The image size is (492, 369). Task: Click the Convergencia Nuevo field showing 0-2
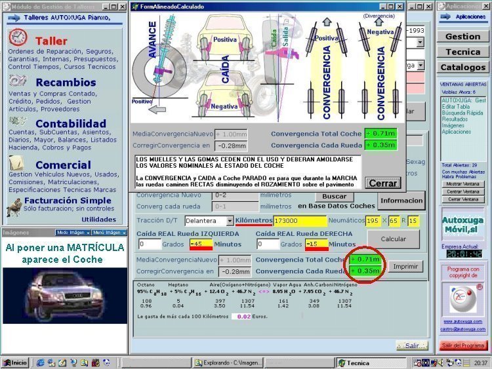click(235, 195)
